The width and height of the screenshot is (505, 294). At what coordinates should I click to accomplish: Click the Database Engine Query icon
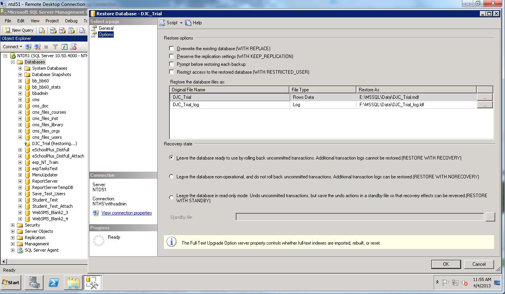[x=42, y=30]
